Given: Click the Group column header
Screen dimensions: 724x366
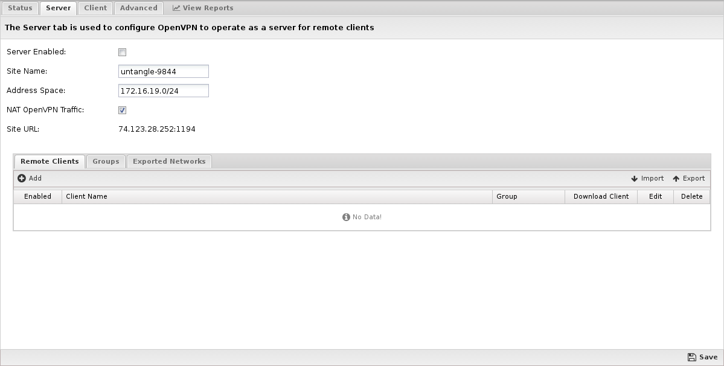Looking at the screenshot, I should (x=529, y=197).
